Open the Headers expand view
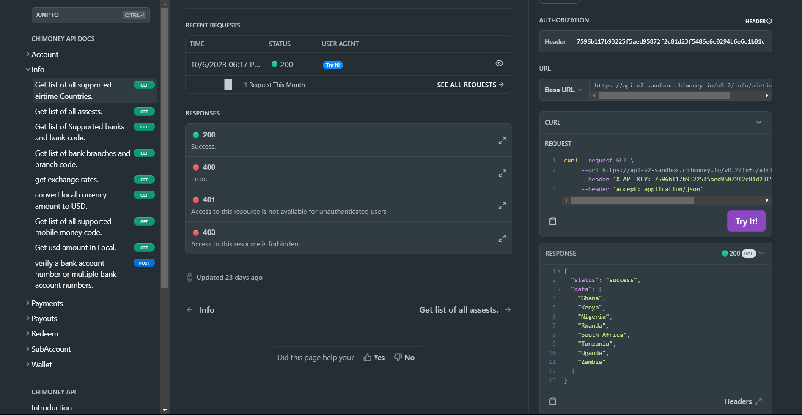The image size is (802, 415). click(743, 401)
